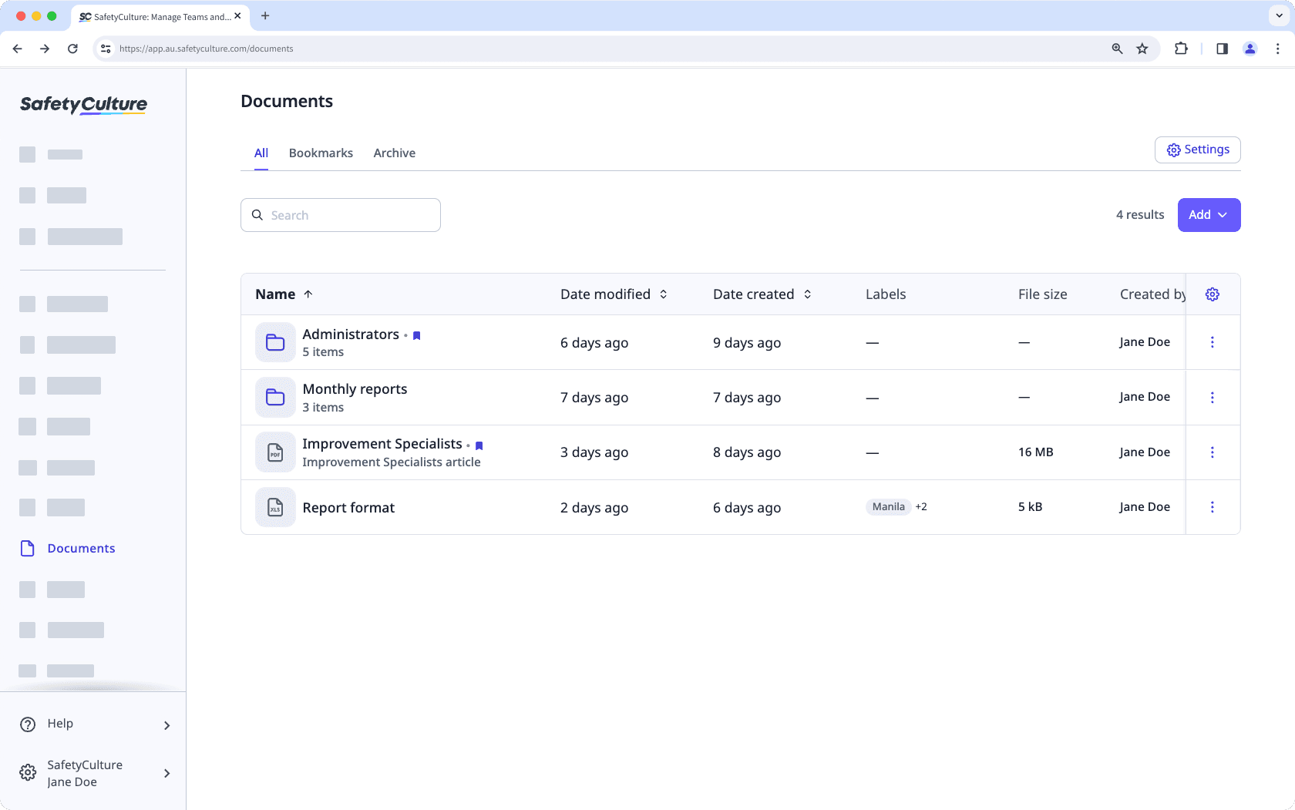Open the Archive tab
1295x810 pixels.
coord(394,153)
